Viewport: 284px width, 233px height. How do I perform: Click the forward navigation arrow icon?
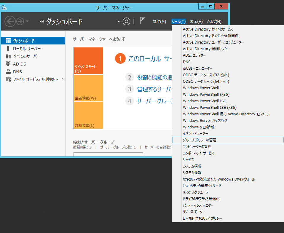20,21
